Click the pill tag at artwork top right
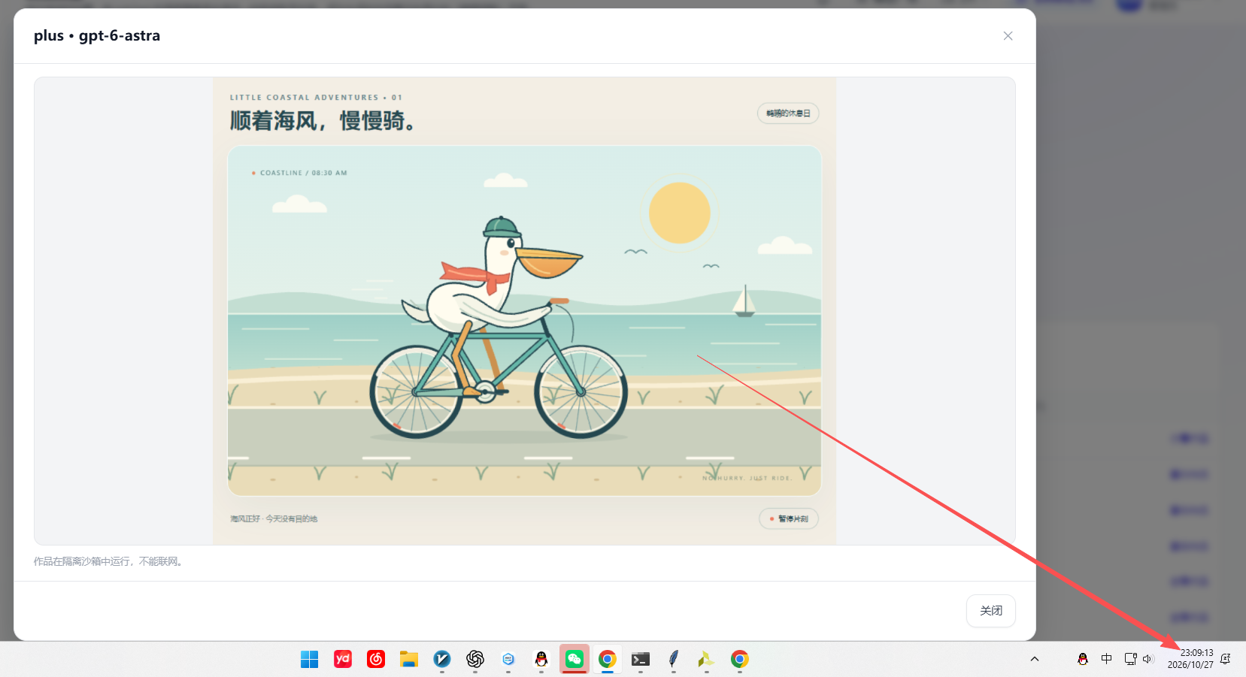1246x677 pixels. 788,113
